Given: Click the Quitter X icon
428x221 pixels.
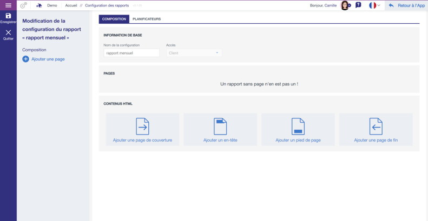Looking at the screenshot, I should click(8, 32).
